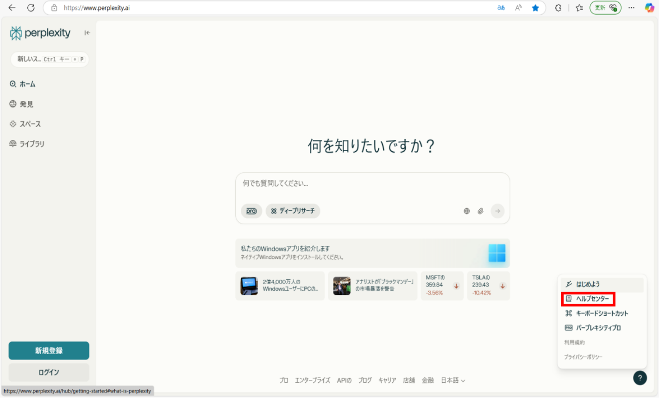Open ホーム in the sidebar

23,84
